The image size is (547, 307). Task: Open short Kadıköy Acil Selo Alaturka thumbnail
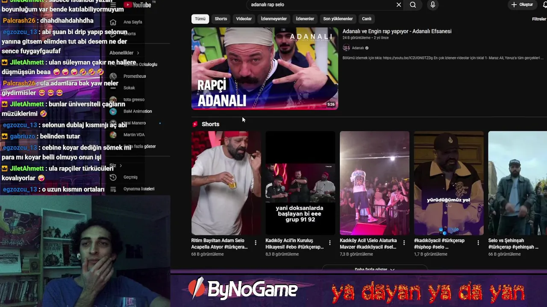(374, 183)
